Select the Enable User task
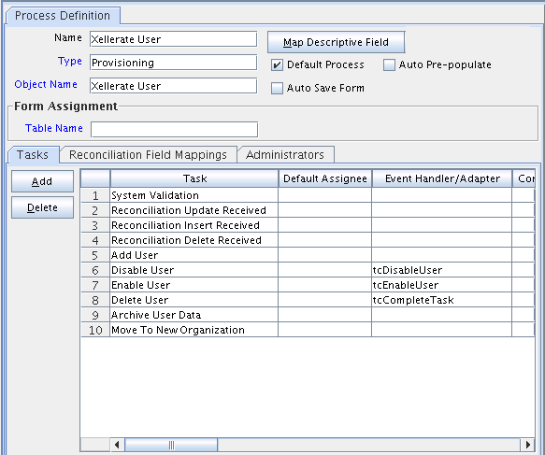Image resolution: width=545 pixels, height=455 pixels. pos(194,285)
